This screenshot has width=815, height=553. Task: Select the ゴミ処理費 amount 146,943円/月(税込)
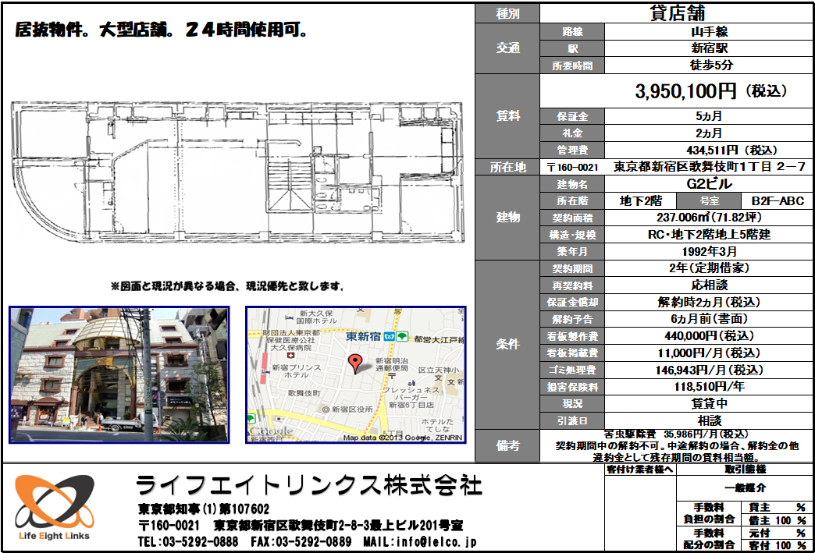(709, 370)
